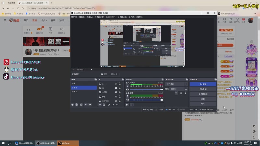
Task: Move scene down in Scenes panel
Action: coord(90,105)
